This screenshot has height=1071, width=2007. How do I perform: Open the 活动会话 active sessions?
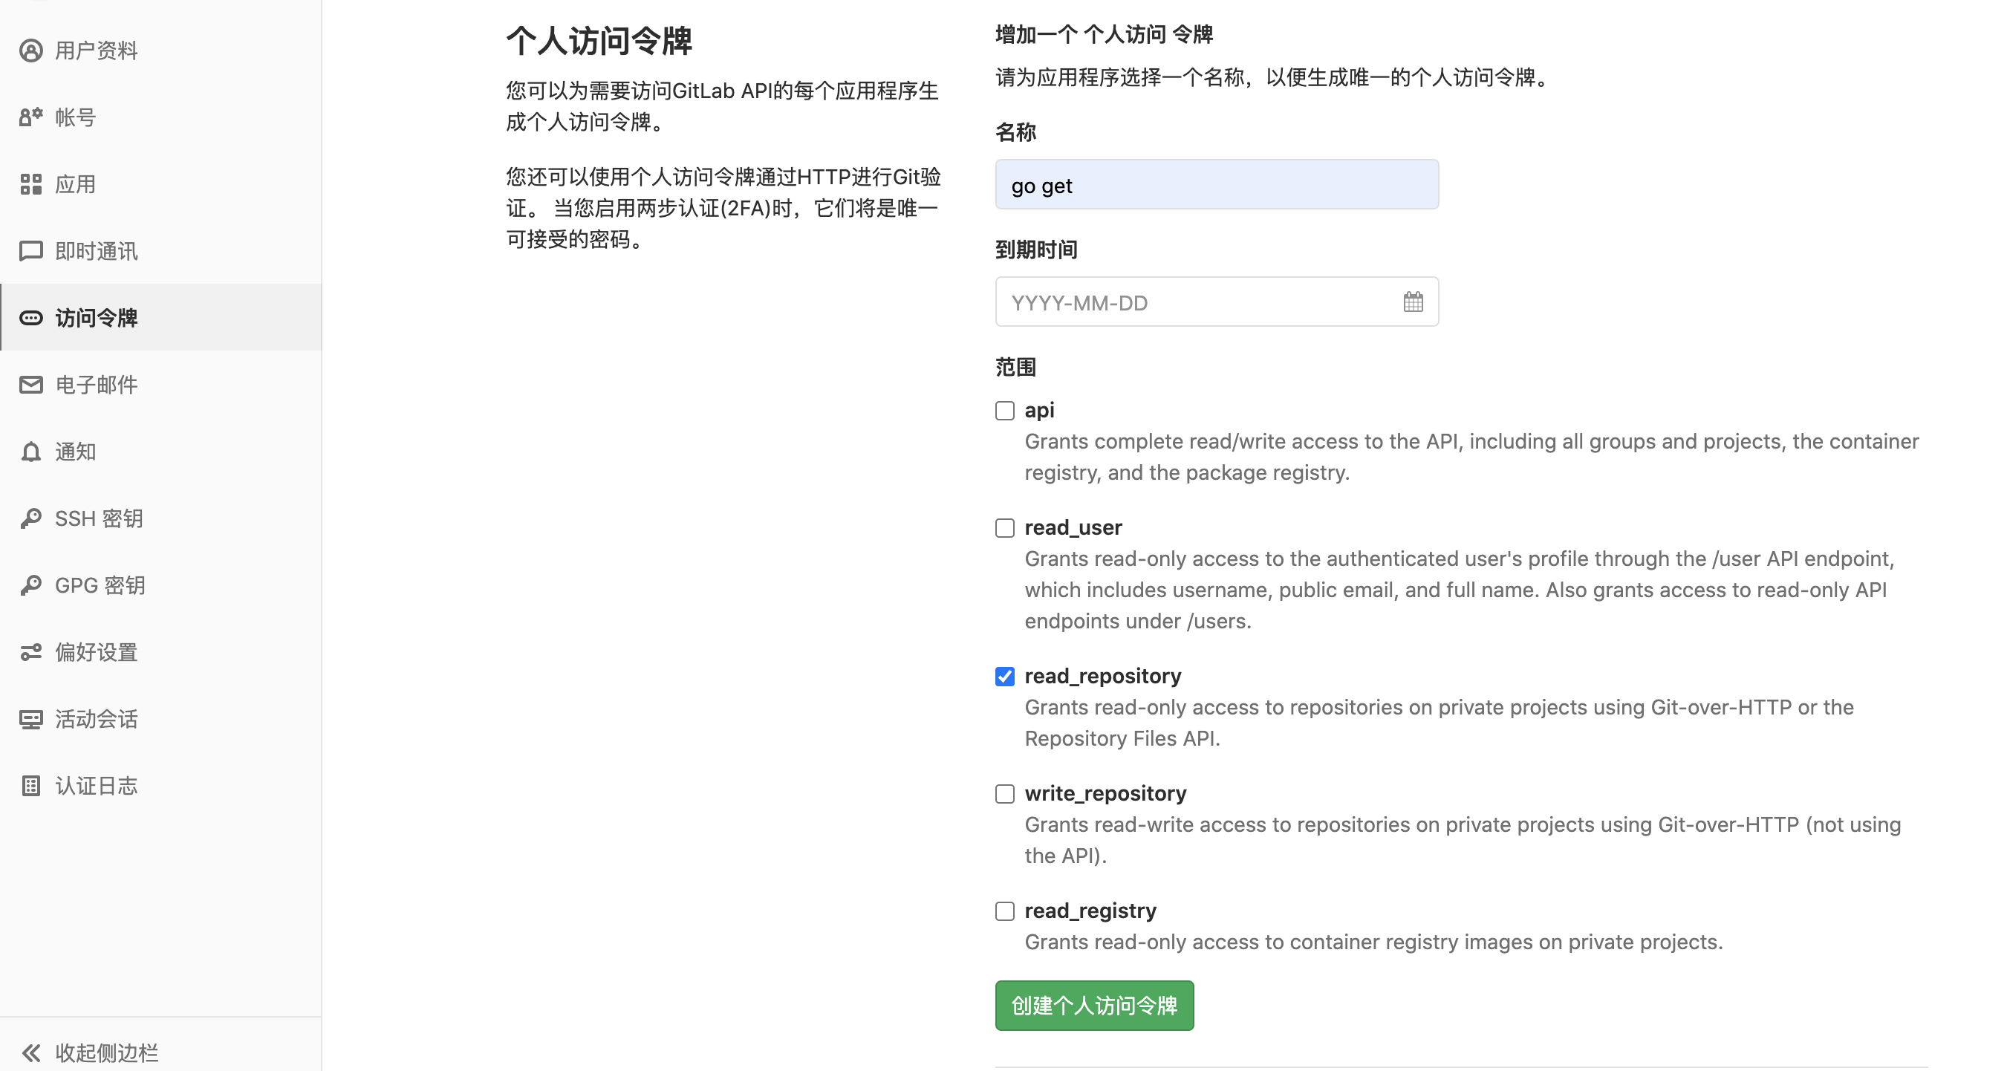coord(95,718)
